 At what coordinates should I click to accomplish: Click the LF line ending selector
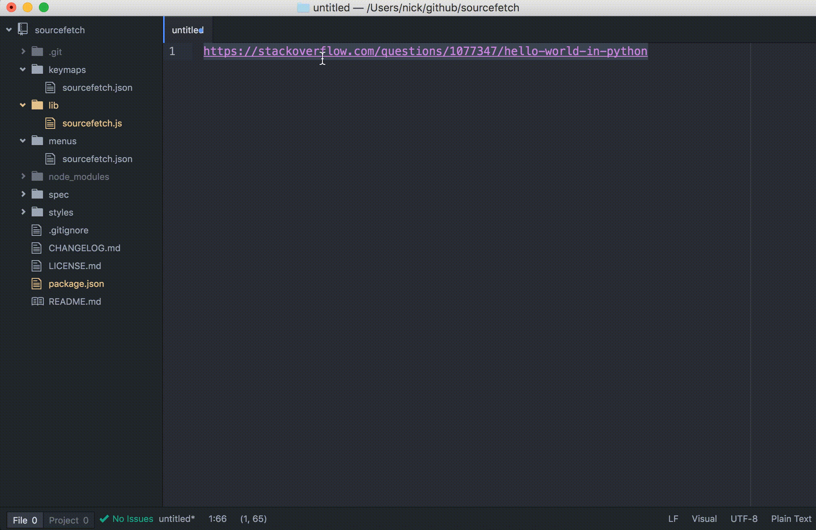coord(673,519)
